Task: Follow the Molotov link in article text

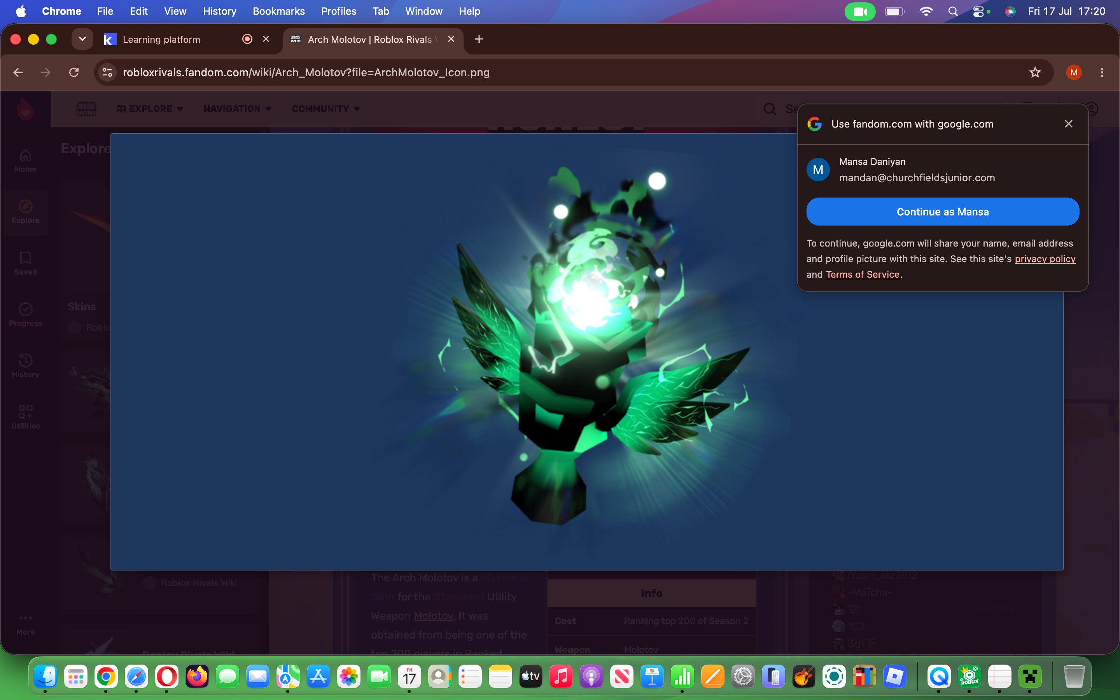Action: (x=433, y=616)
